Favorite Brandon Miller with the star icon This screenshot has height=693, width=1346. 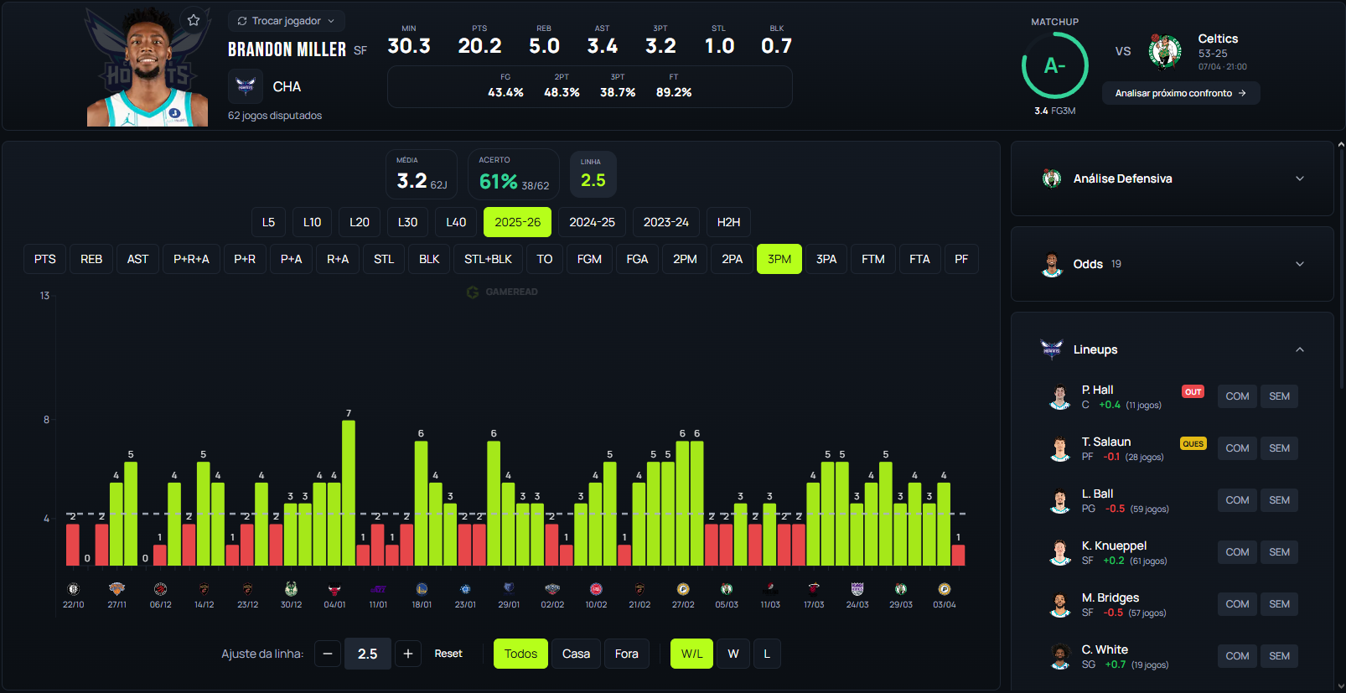click(x=194, y=20)
